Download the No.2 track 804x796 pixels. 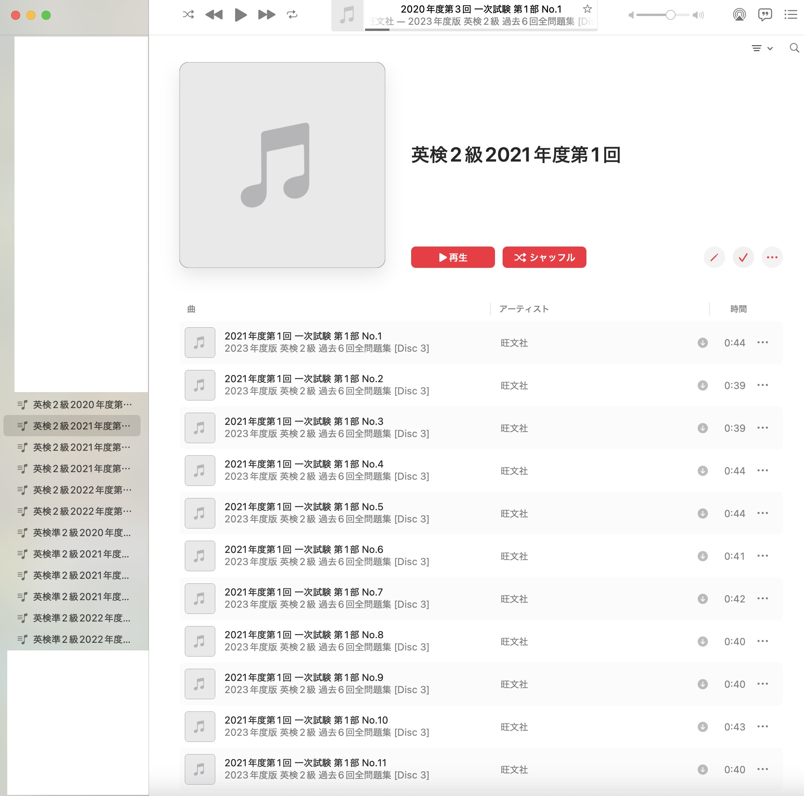click(703, 385)
